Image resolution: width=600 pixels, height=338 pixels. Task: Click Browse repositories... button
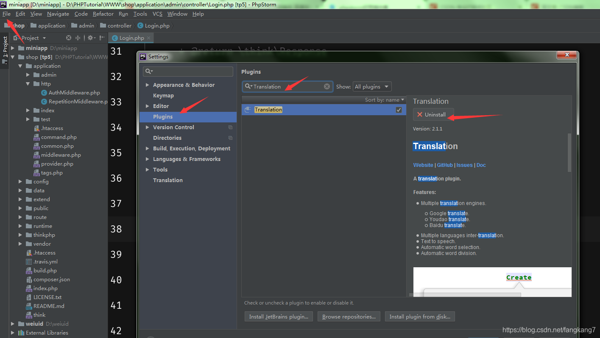click(x=349, y=316)
